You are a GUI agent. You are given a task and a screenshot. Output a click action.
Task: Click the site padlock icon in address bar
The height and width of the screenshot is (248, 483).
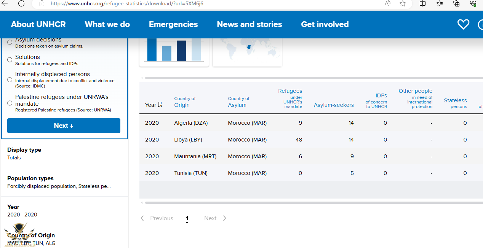click(x=42, y=3)
